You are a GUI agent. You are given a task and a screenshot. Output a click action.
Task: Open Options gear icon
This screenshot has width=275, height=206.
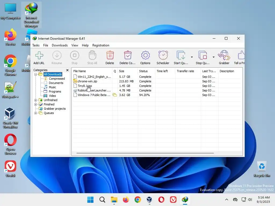tap(145, 55)
